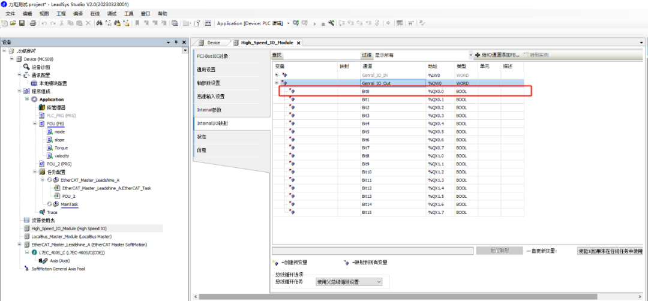Click the Open project folder icon
The height and width of the screenshot is (301, 648).
[13, 23]
